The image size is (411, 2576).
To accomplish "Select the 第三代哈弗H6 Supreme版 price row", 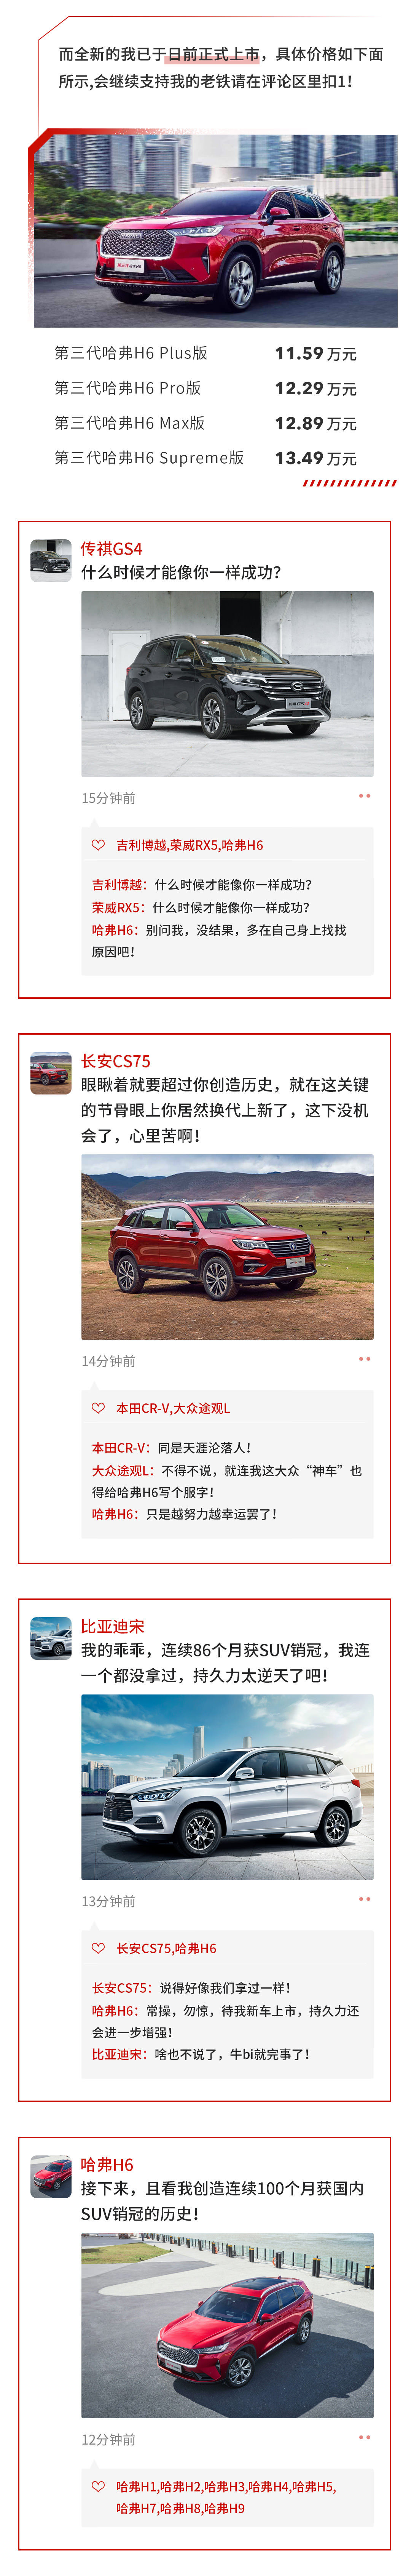I will point(205,458).
